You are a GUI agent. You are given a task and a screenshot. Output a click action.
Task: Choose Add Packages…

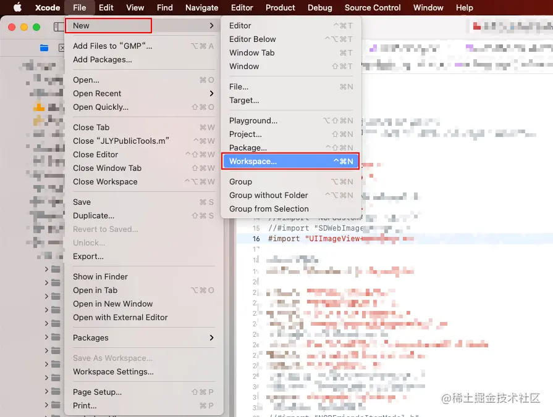[143, 60]
